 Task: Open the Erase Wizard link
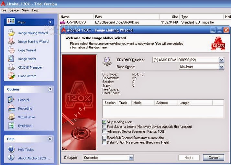point(27,76)
